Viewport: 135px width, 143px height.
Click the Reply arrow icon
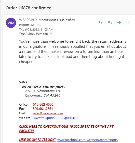[x=100, y=23]
